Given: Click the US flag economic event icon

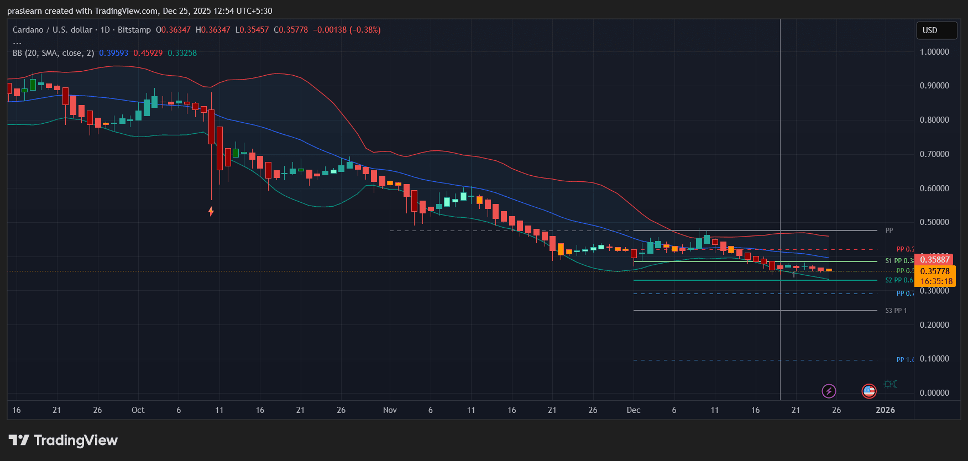Looking at the screenshot, I should (869, 391).
